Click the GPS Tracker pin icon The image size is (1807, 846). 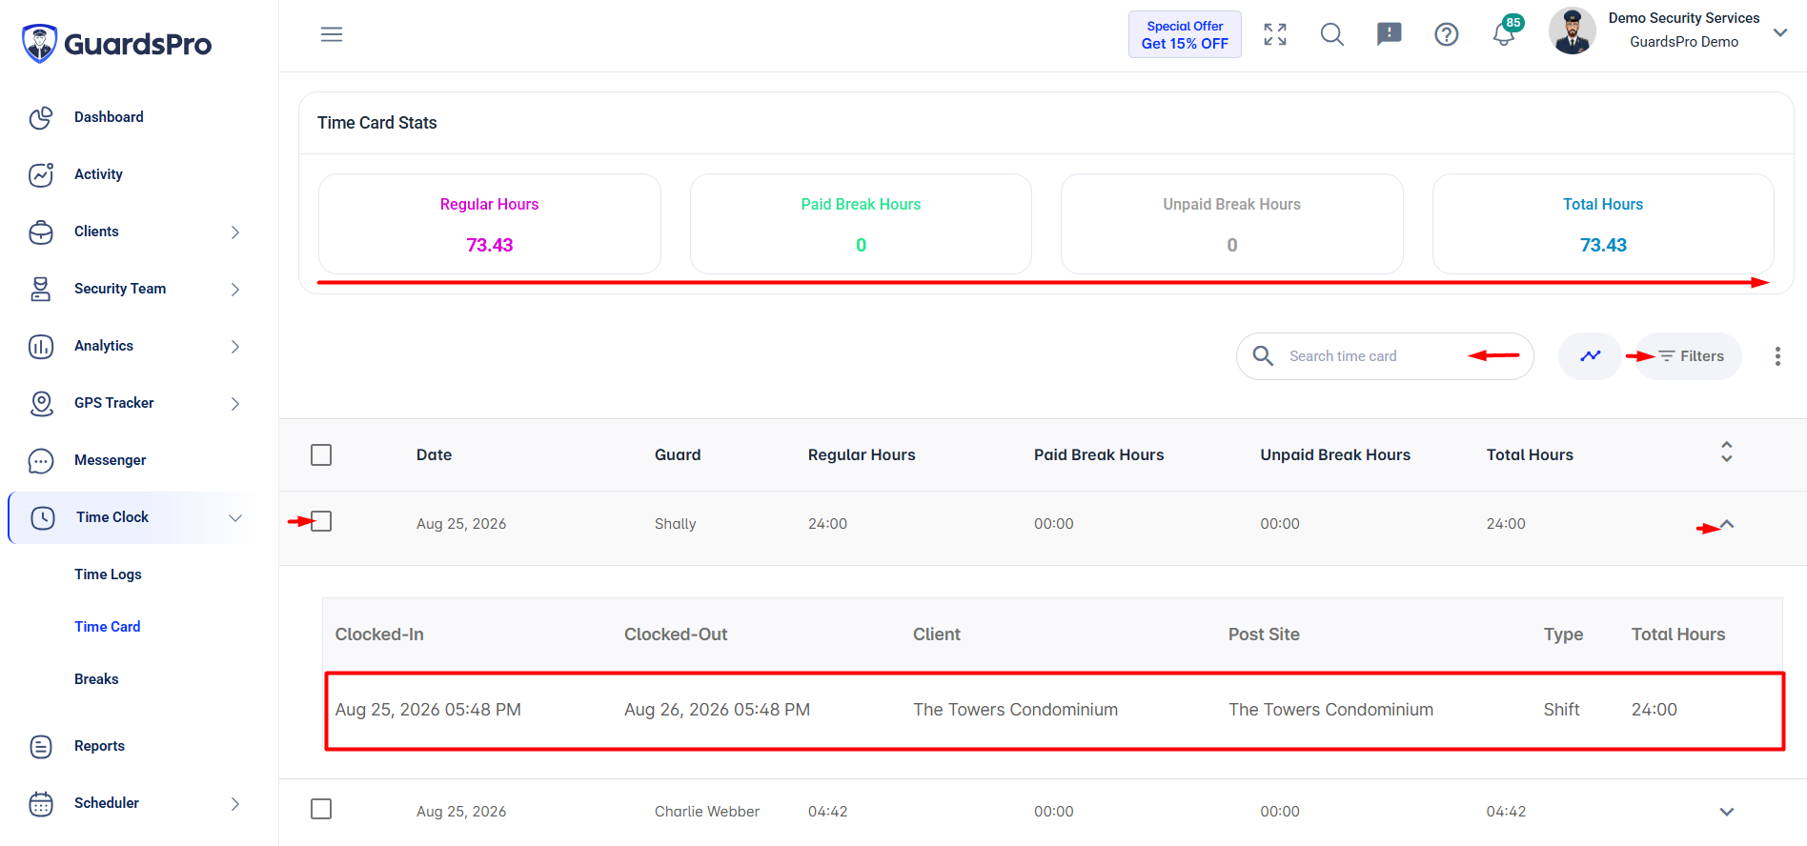[41, 403]
